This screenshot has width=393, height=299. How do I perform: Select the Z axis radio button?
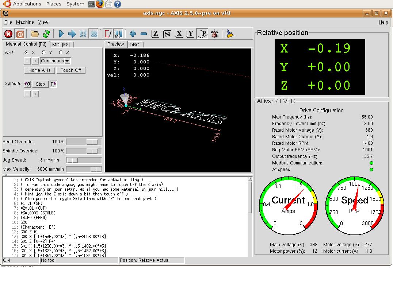tap(61, 53)
